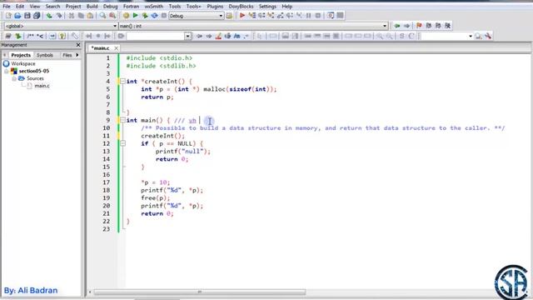Click the New file icon

coord(8,16)
